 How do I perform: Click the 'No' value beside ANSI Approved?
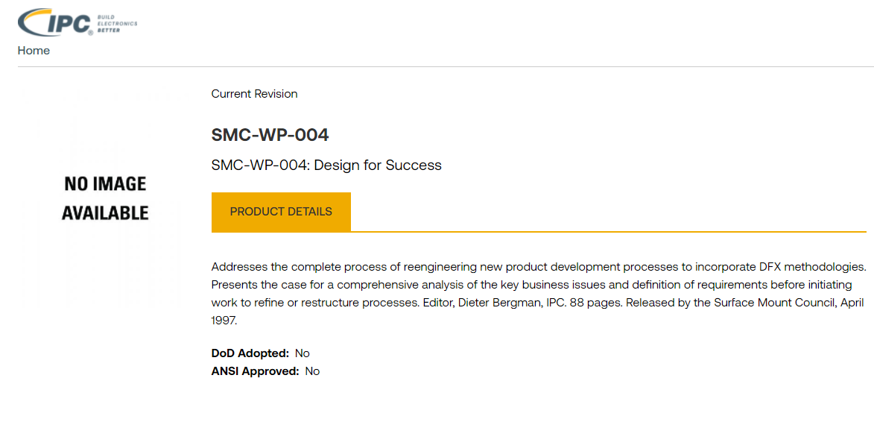(x=312, y=371)
